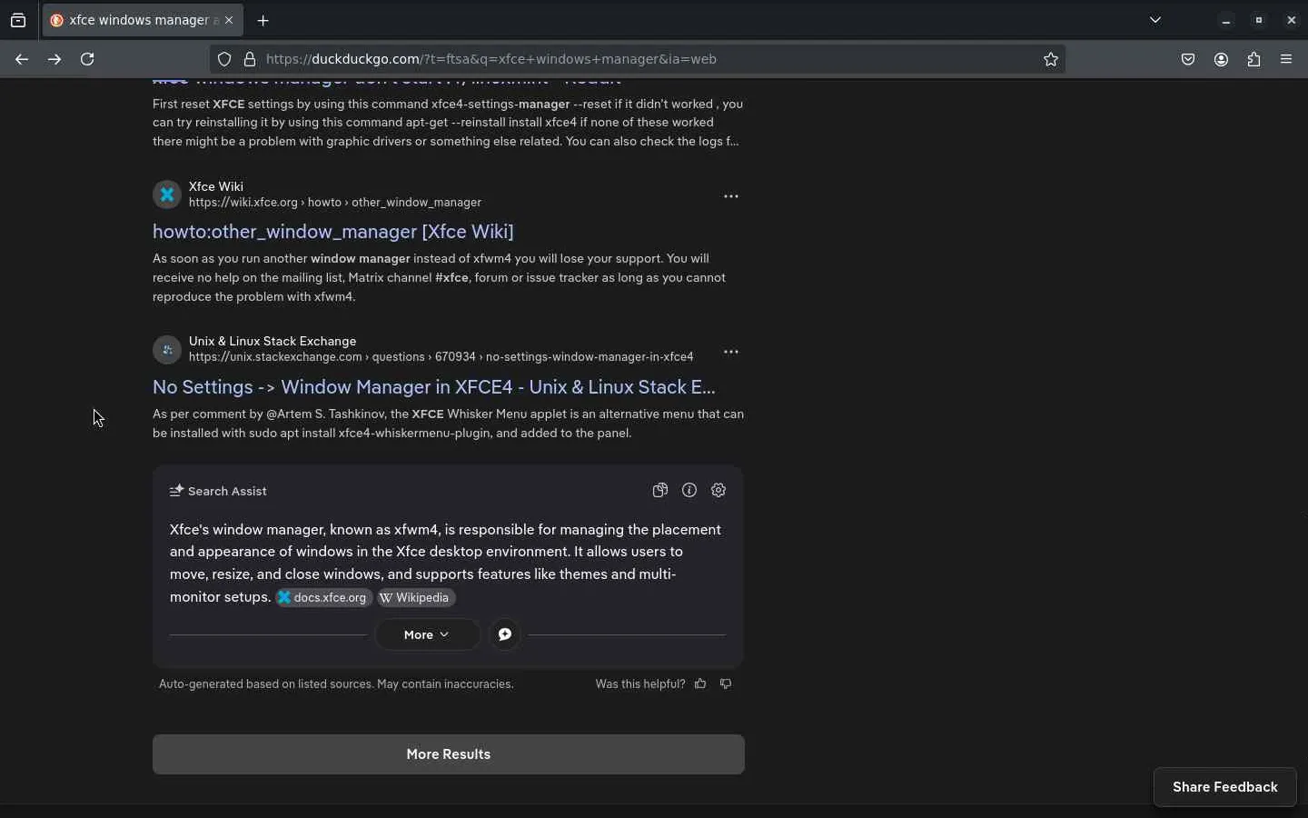The image size is (1308, 818).
Task: Click the Unix & Linux Stack Exchange site name
Action: [x=272, y=341]
